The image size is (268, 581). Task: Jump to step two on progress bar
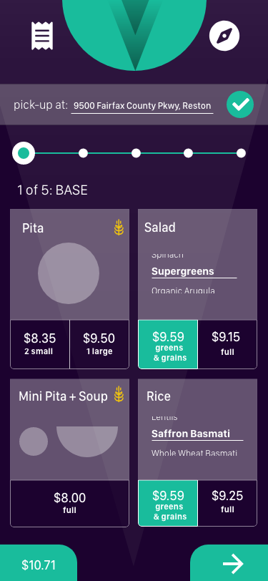coord(84,153)
